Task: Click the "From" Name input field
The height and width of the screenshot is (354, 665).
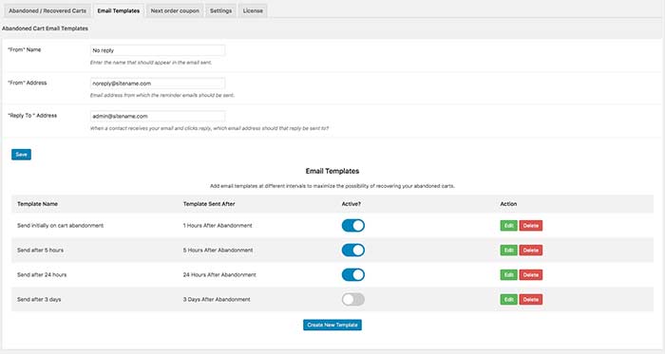Action: (158, 50)
